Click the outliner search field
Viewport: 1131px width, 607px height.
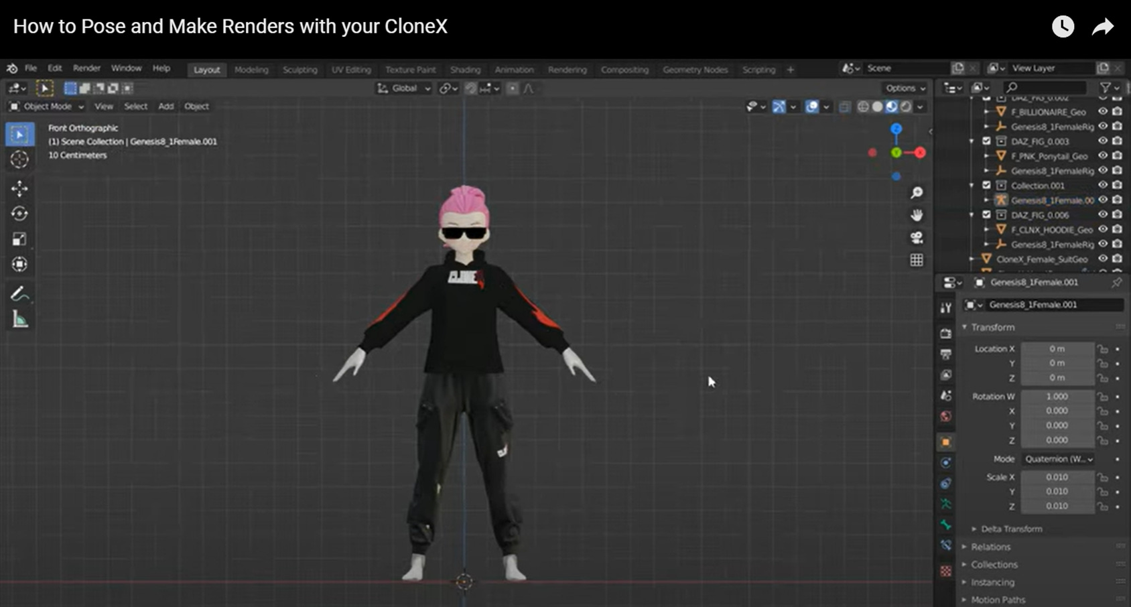click(x=1044, y=88)
